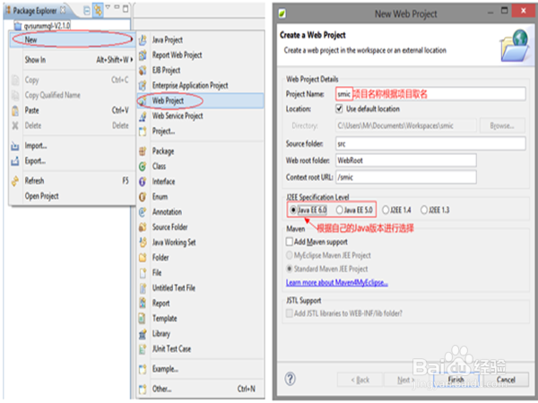Enable Add Maven support checkbox

click(290, 242)
